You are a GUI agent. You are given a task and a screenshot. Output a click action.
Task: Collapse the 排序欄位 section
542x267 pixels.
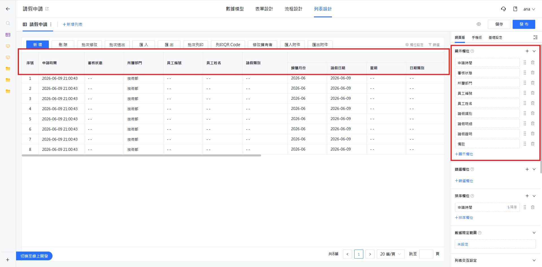click(x=534, y=196)
